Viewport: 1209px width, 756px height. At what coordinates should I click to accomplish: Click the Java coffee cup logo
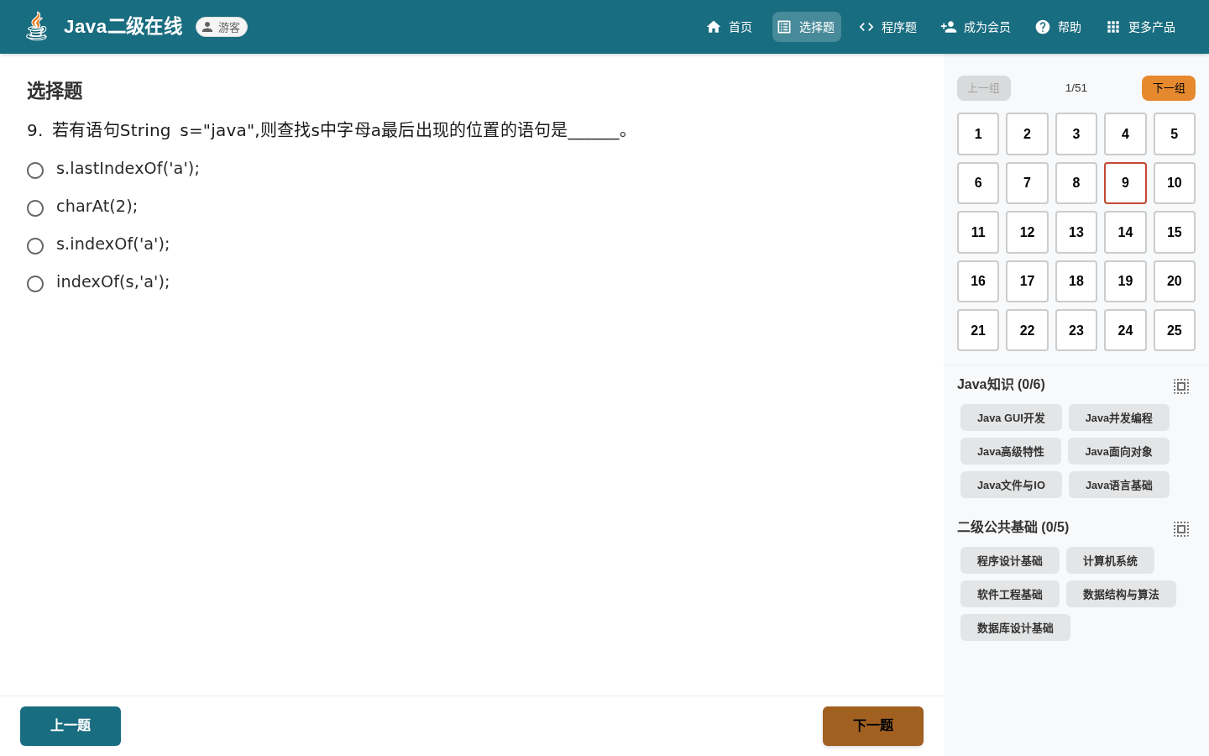(36, 27)
